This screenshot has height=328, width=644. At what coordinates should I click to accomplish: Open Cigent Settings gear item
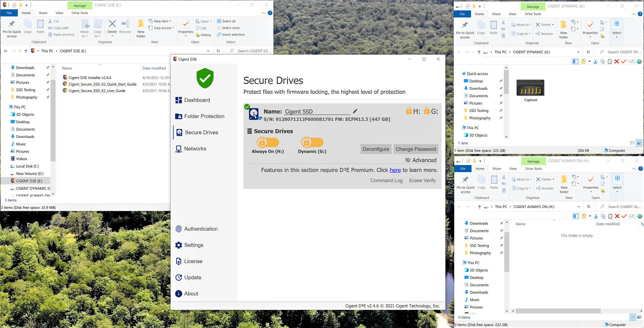tap(179, 245)
